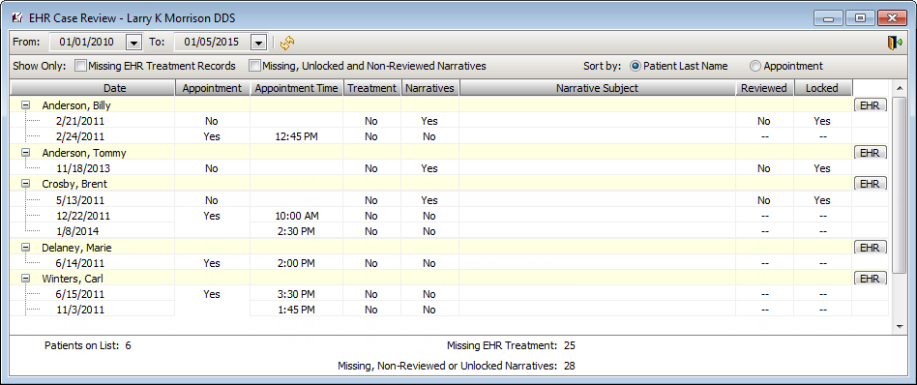Click the Narratives column header
This screenshot has height=385, width=917.
[x=429, y=88]
